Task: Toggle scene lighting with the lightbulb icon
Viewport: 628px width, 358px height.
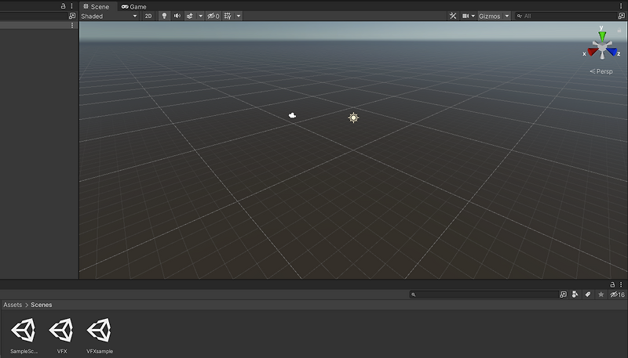Action: click(164, 16)
